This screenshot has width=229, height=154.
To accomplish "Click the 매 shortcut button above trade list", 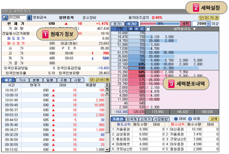I will coord(92,80).
